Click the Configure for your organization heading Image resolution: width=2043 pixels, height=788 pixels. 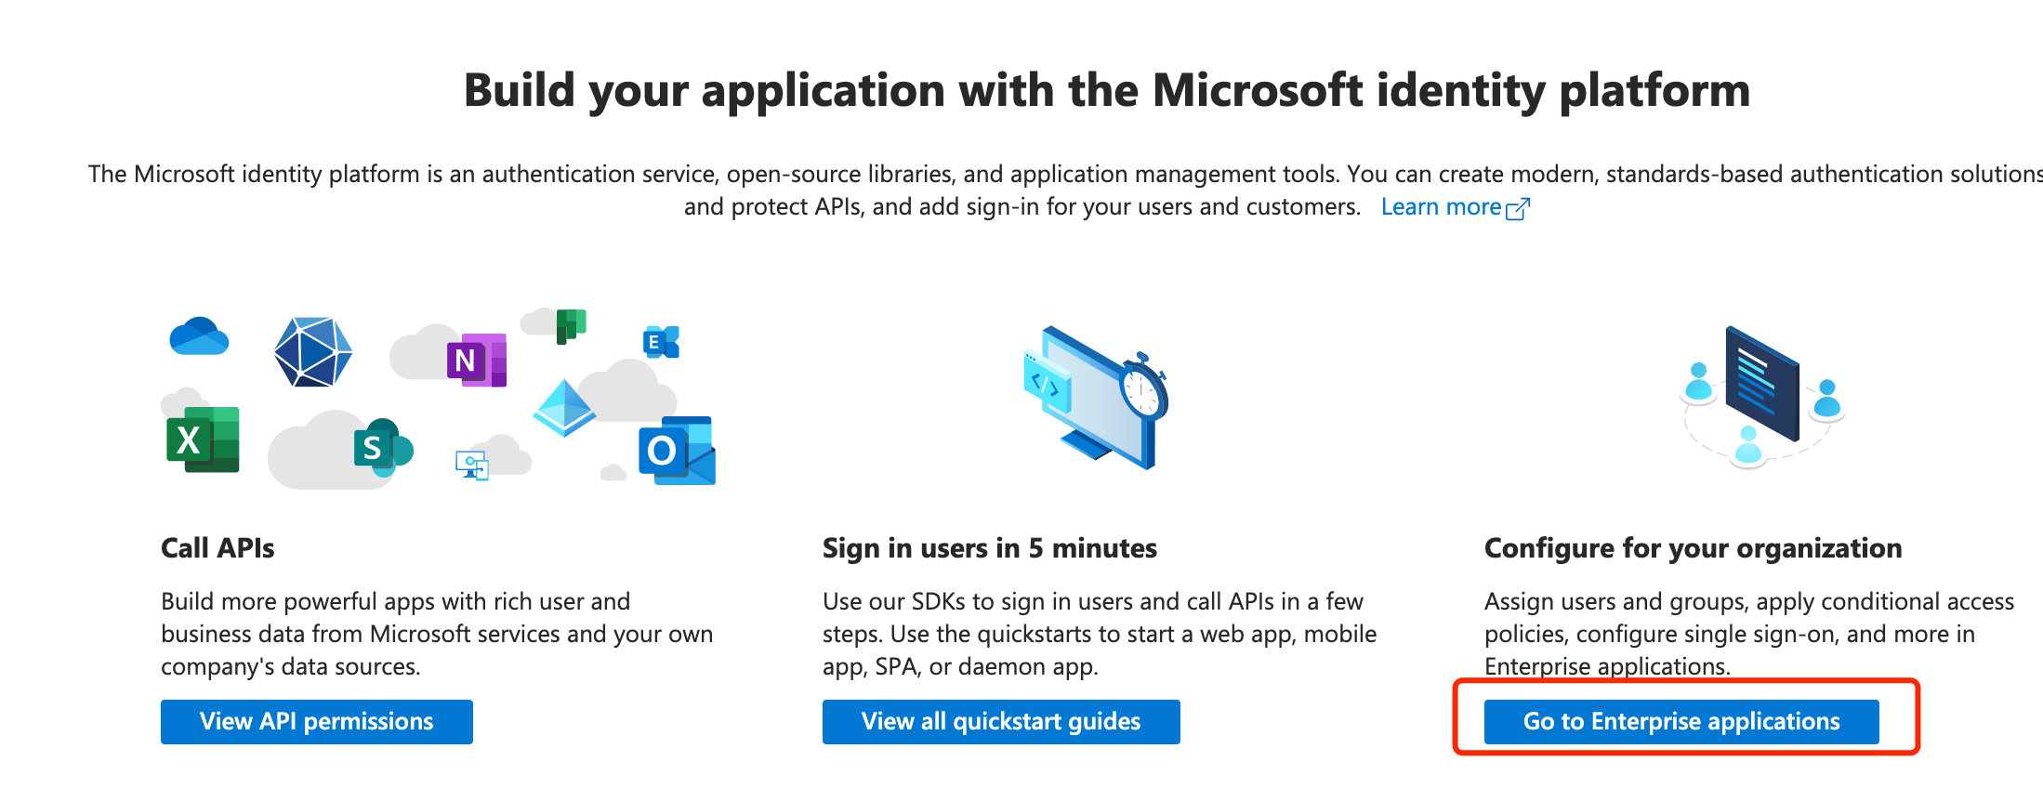click(x=1693, y=548)
